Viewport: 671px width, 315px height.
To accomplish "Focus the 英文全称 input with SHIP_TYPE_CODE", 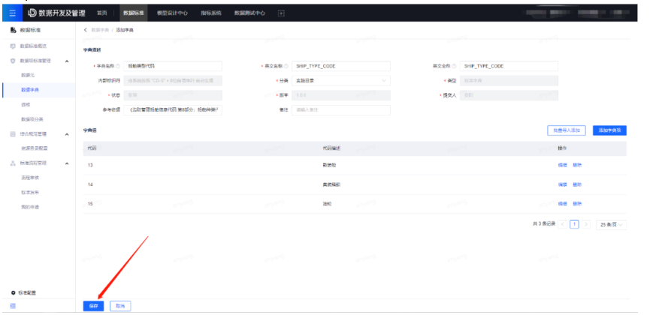I will (x=509, y=66).
